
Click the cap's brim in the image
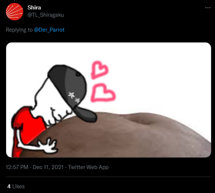(x=86, y=114)
